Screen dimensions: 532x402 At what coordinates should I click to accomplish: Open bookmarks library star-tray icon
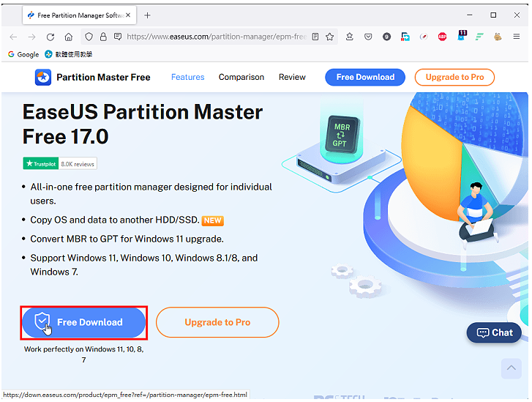click(x=350, y=37)
